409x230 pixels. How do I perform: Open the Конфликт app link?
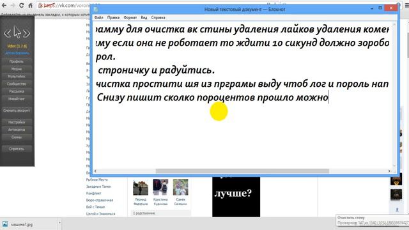(x=94, y=193)
